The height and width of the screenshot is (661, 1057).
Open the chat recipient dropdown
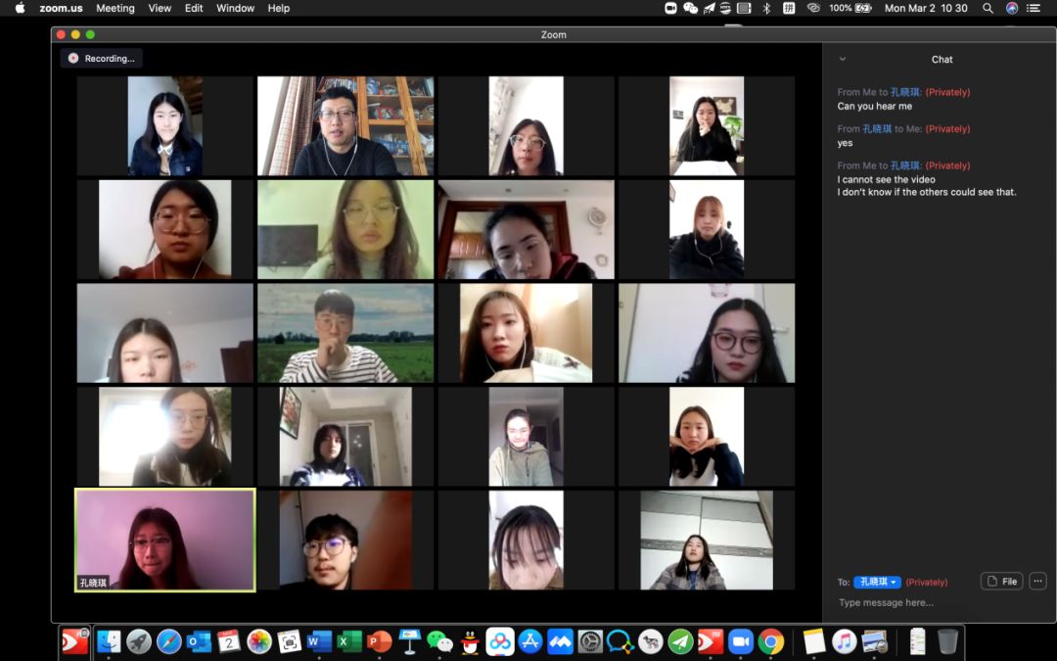point(877,582)
